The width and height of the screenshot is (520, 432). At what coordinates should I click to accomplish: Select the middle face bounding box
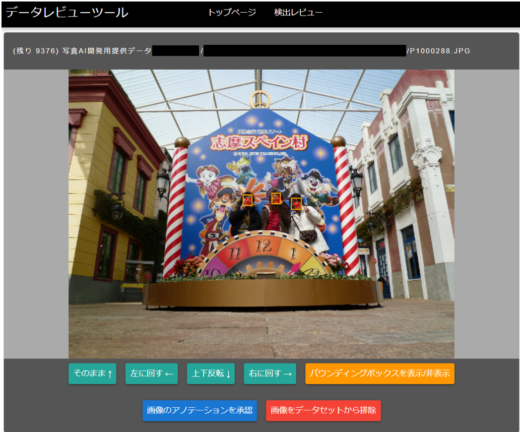tap(276, 199)
